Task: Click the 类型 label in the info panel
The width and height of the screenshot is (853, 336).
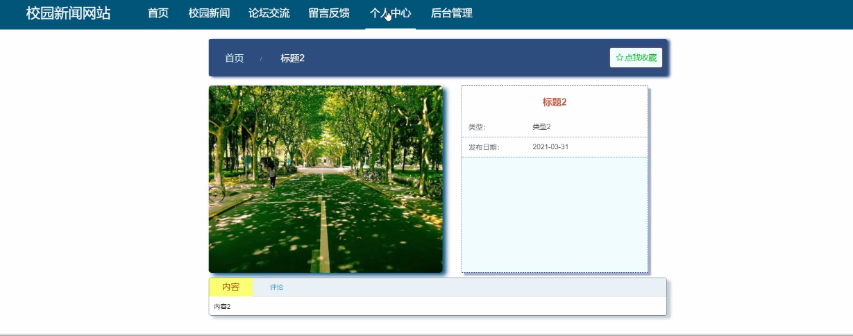Action: click(x=477, y=127)
